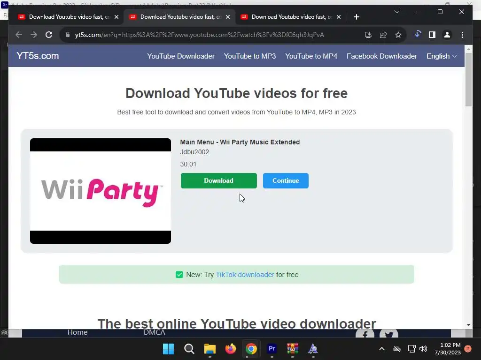Toggle the Chrome side panel icon
Image resolution: width=481 pixels, height=360 pixels.
(x=432, y=35)
